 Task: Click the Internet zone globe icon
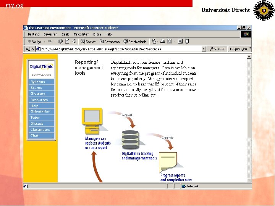184,186
